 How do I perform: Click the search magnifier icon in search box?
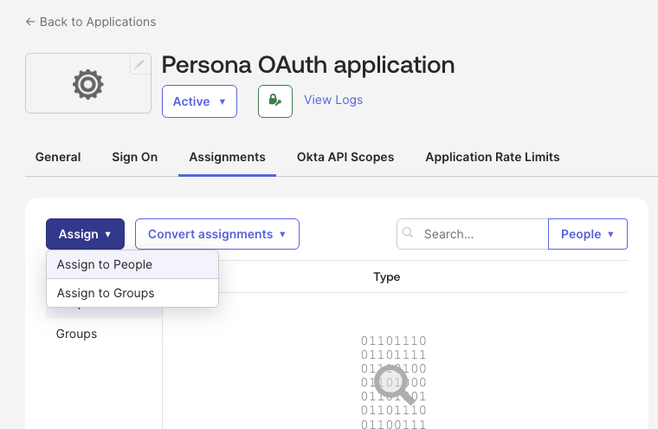coord(408,233)
